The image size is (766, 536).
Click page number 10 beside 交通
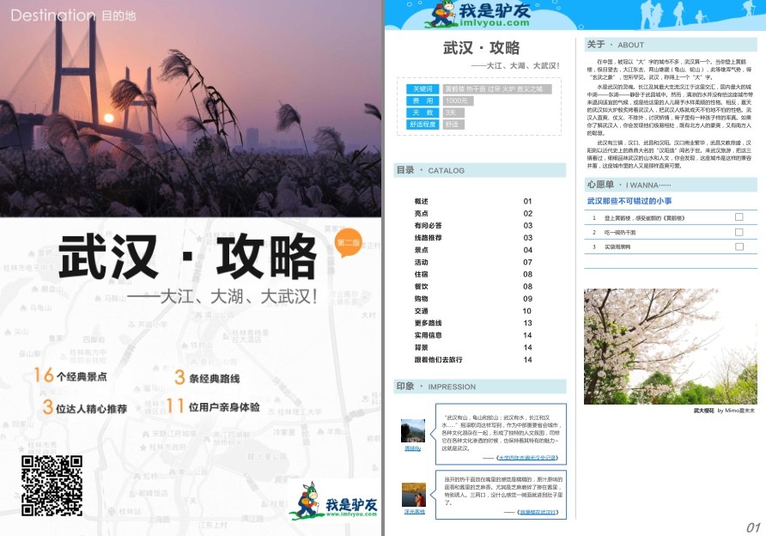click(x=527, y=311)
